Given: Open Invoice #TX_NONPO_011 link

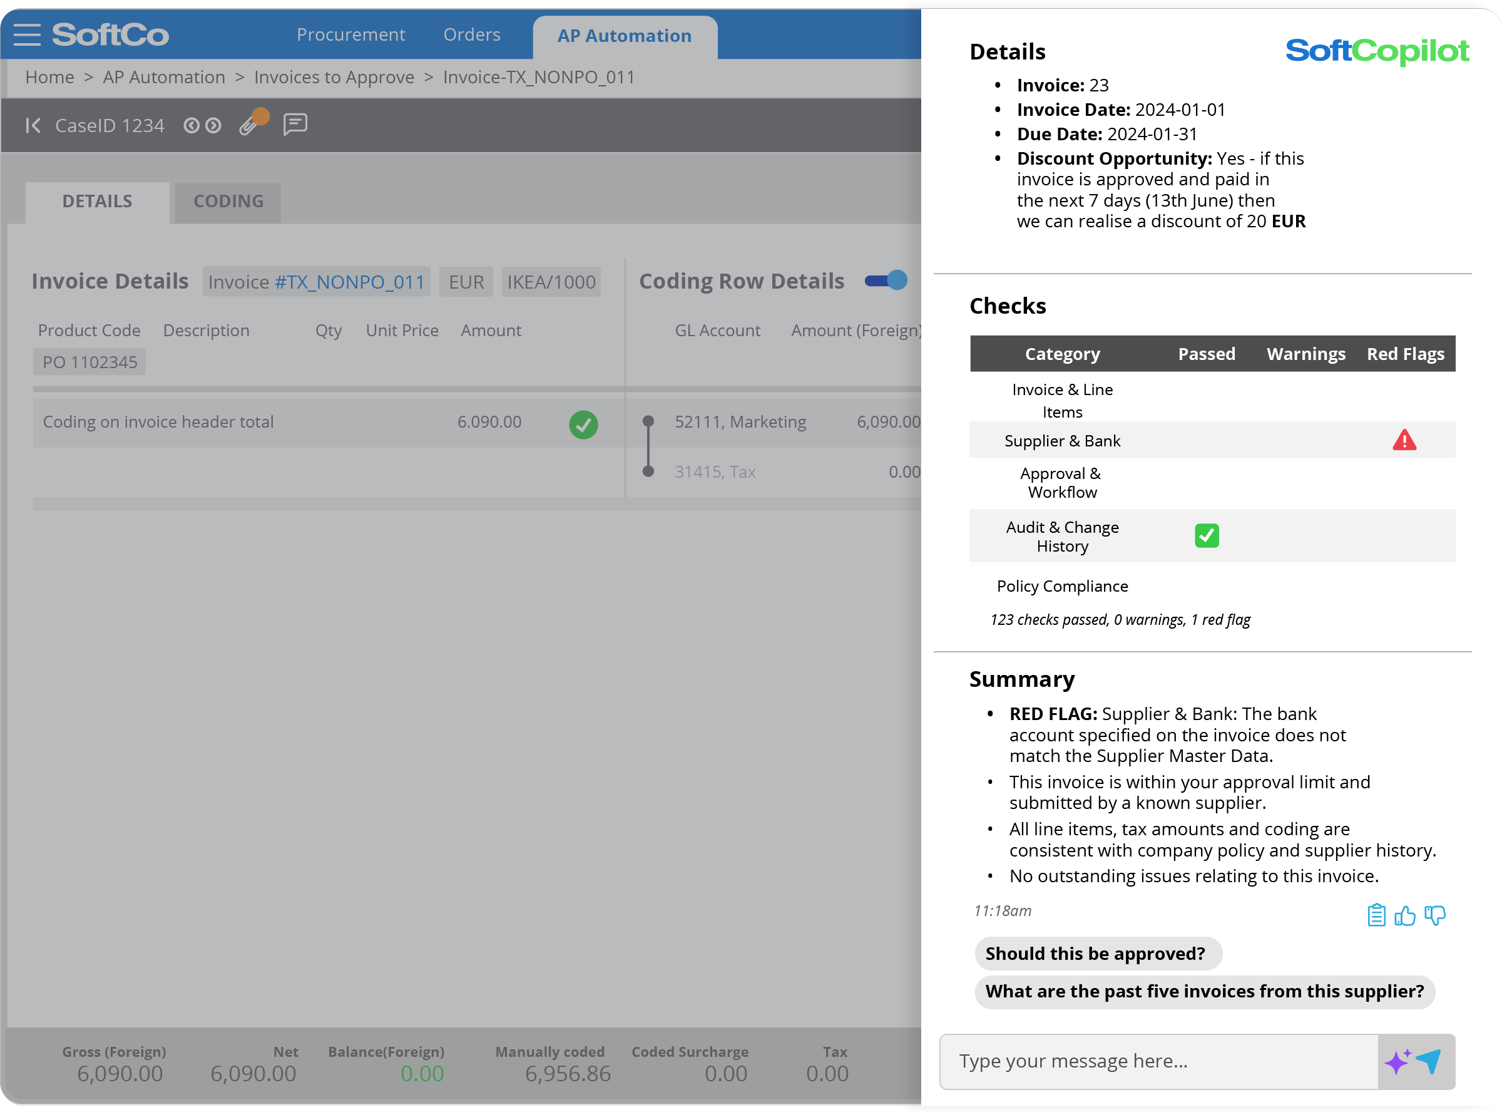Looking at the screenshot, I should (x=349, y=281).
